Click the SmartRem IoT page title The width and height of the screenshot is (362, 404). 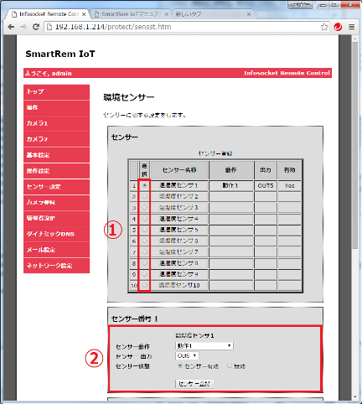click(x=60, y=54)
